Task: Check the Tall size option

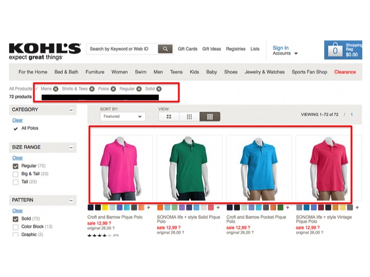Action: (15, 182)
